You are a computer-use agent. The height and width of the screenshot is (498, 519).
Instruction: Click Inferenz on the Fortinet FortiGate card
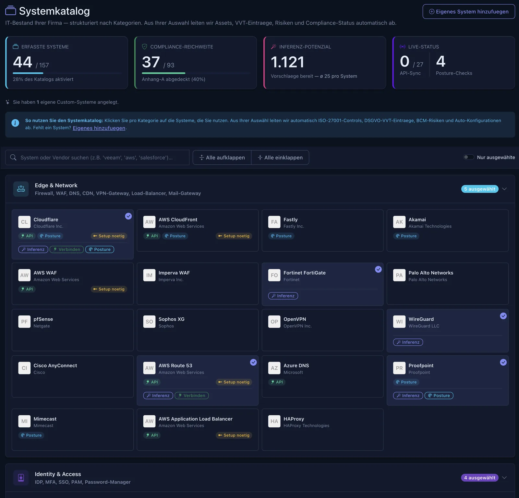coord(283,296)
